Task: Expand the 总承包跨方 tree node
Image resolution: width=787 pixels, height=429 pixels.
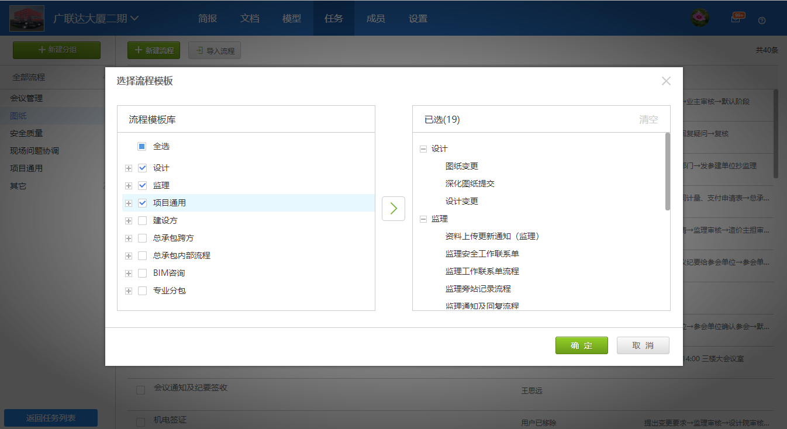Action: point(129,238)
